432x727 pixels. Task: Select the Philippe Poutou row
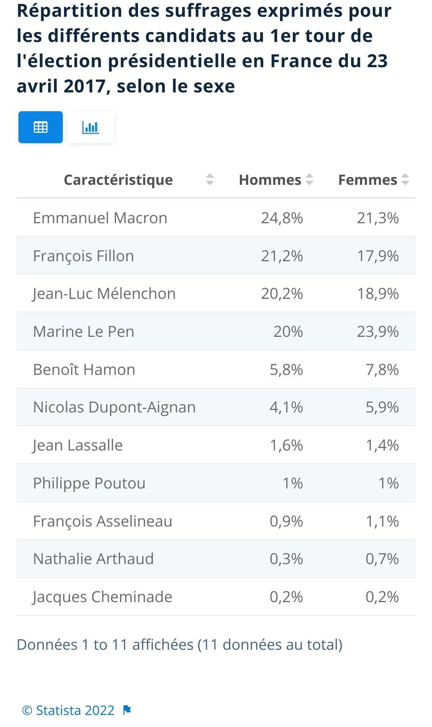click(x=216, y=483)
